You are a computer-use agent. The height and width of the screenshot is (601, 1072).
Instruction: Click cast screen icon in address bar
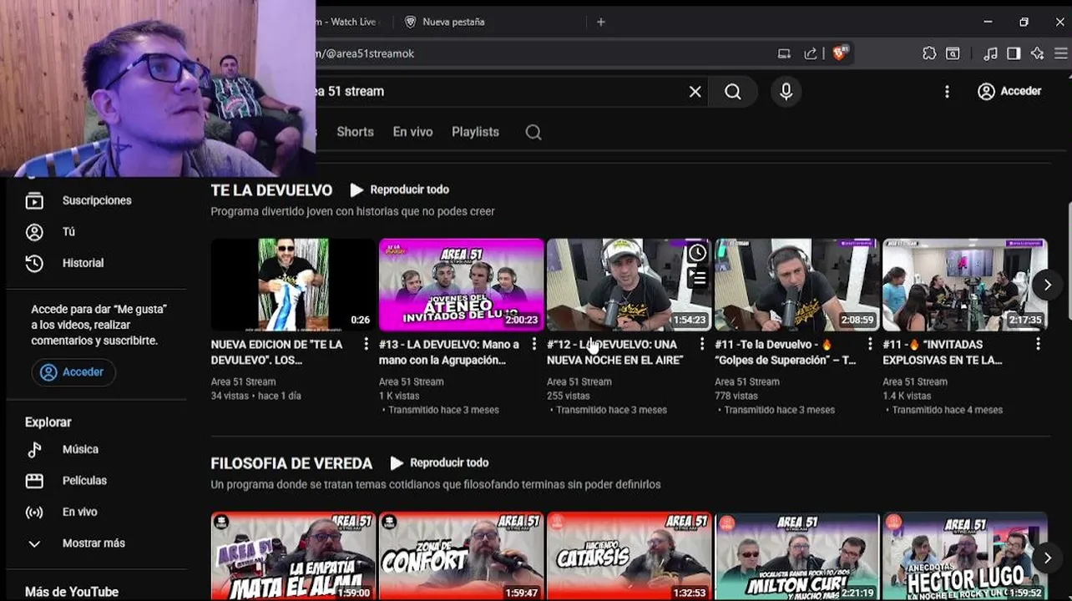tap(784, 53)
